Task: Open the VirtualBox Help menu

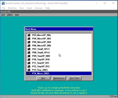Action: pos(48,8)
